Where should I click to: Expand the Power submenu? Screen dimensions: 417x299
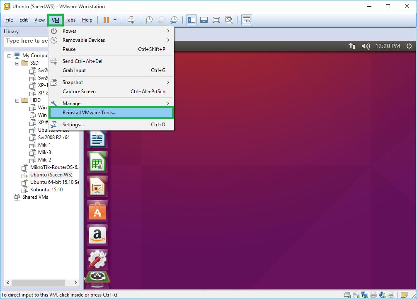111,31
